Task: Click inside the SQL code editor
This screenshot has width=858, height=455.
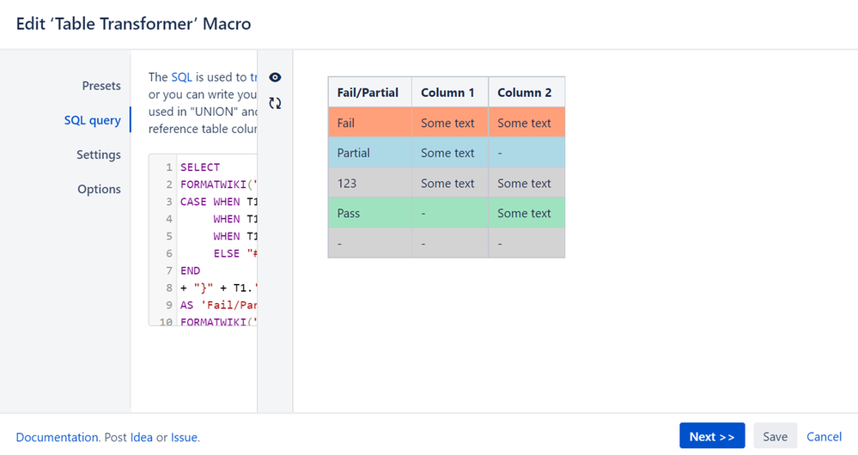Action: click(x=215, y=240)
